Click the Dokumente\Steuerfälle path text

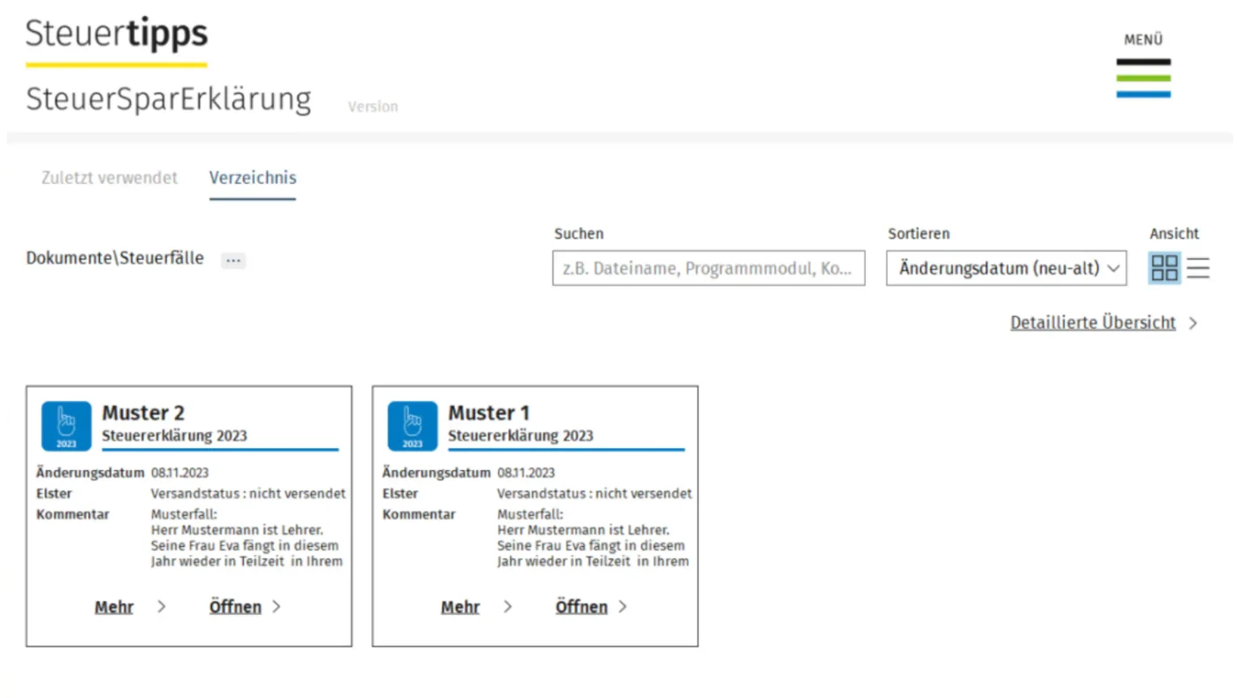[115, 259]
